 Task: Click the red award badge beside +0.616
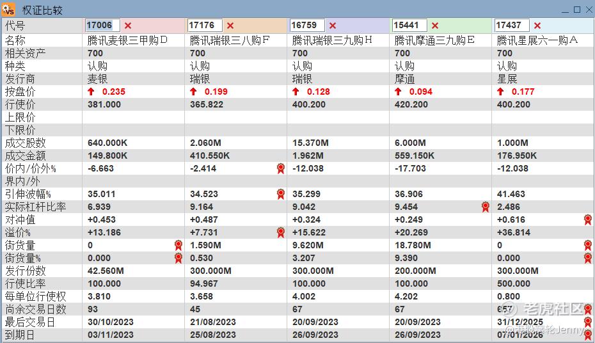tap(588, 219)
